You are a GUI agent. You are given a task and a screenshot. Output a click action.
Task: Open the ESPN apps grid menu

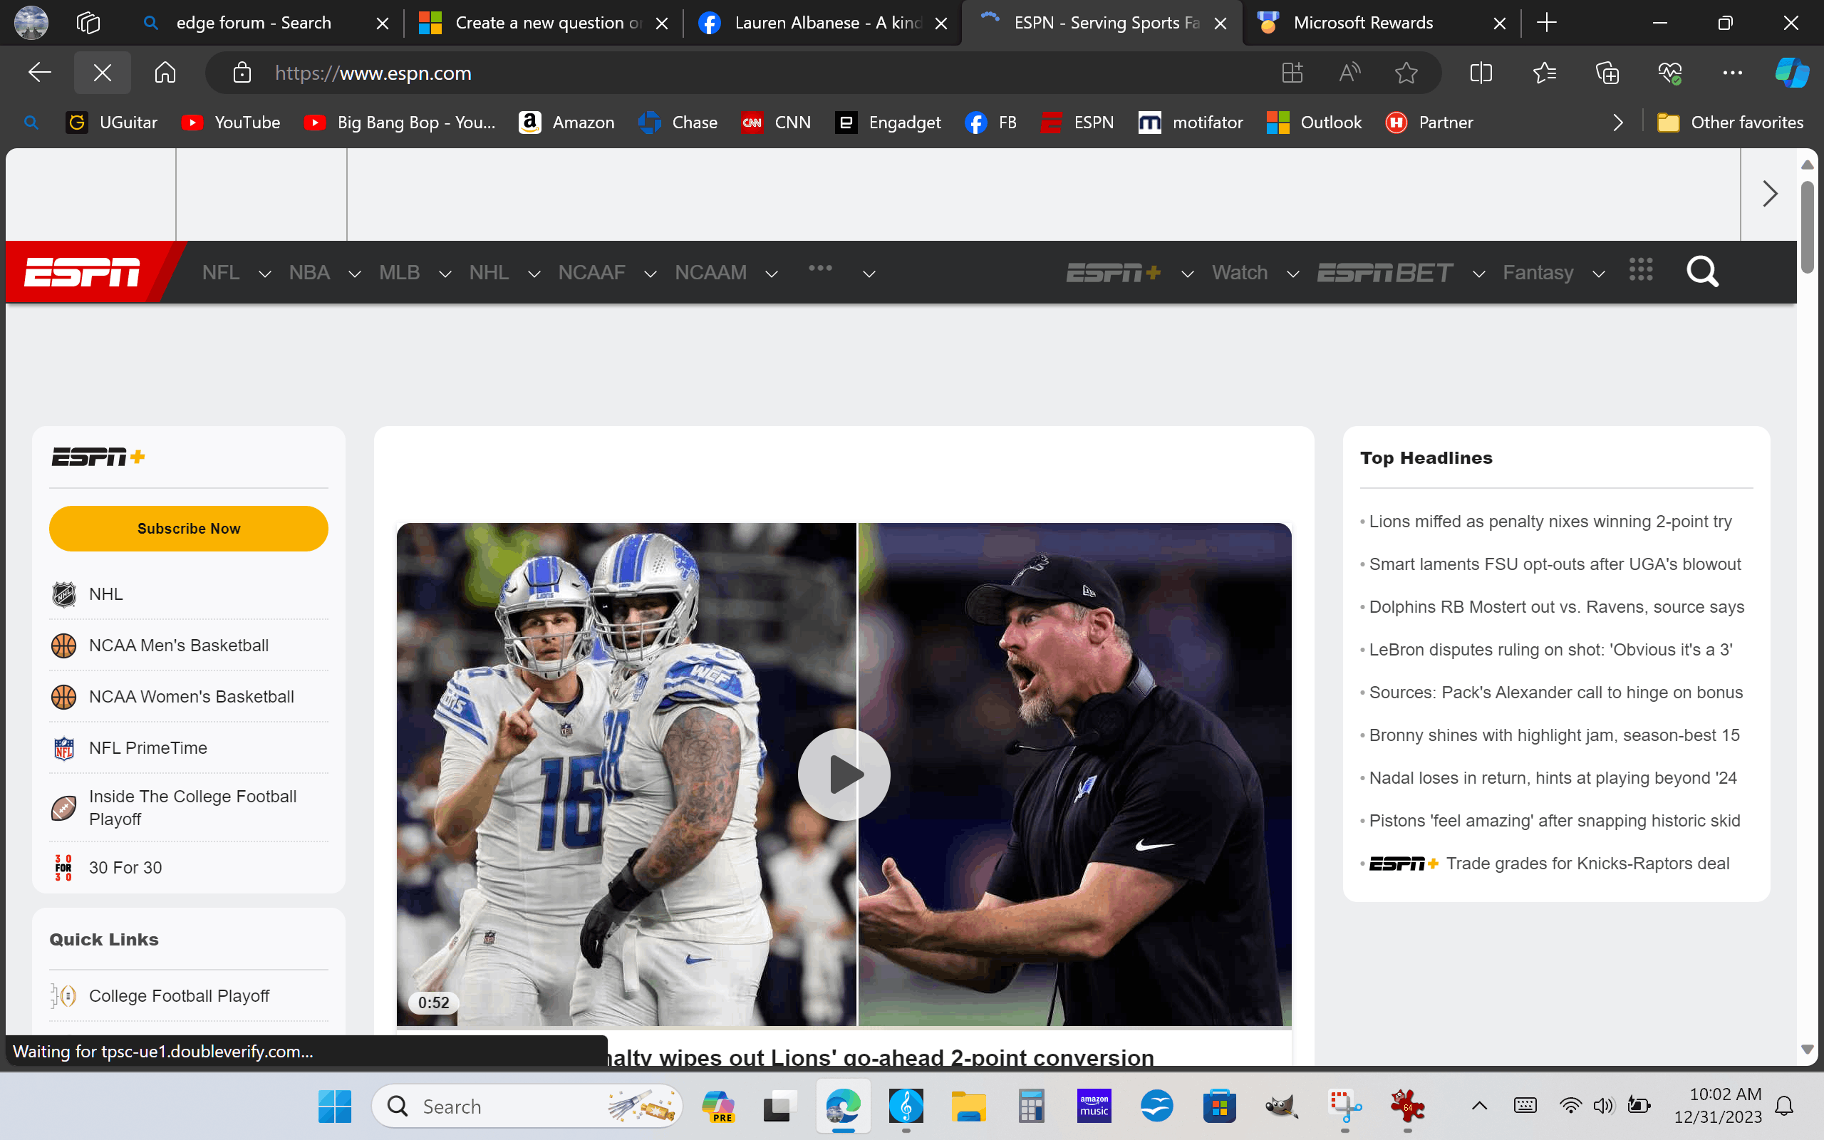1640,270
